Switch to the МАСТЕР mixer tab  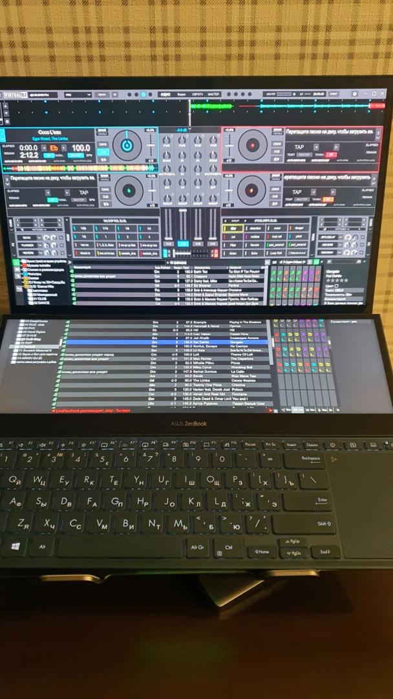(214, 94)
